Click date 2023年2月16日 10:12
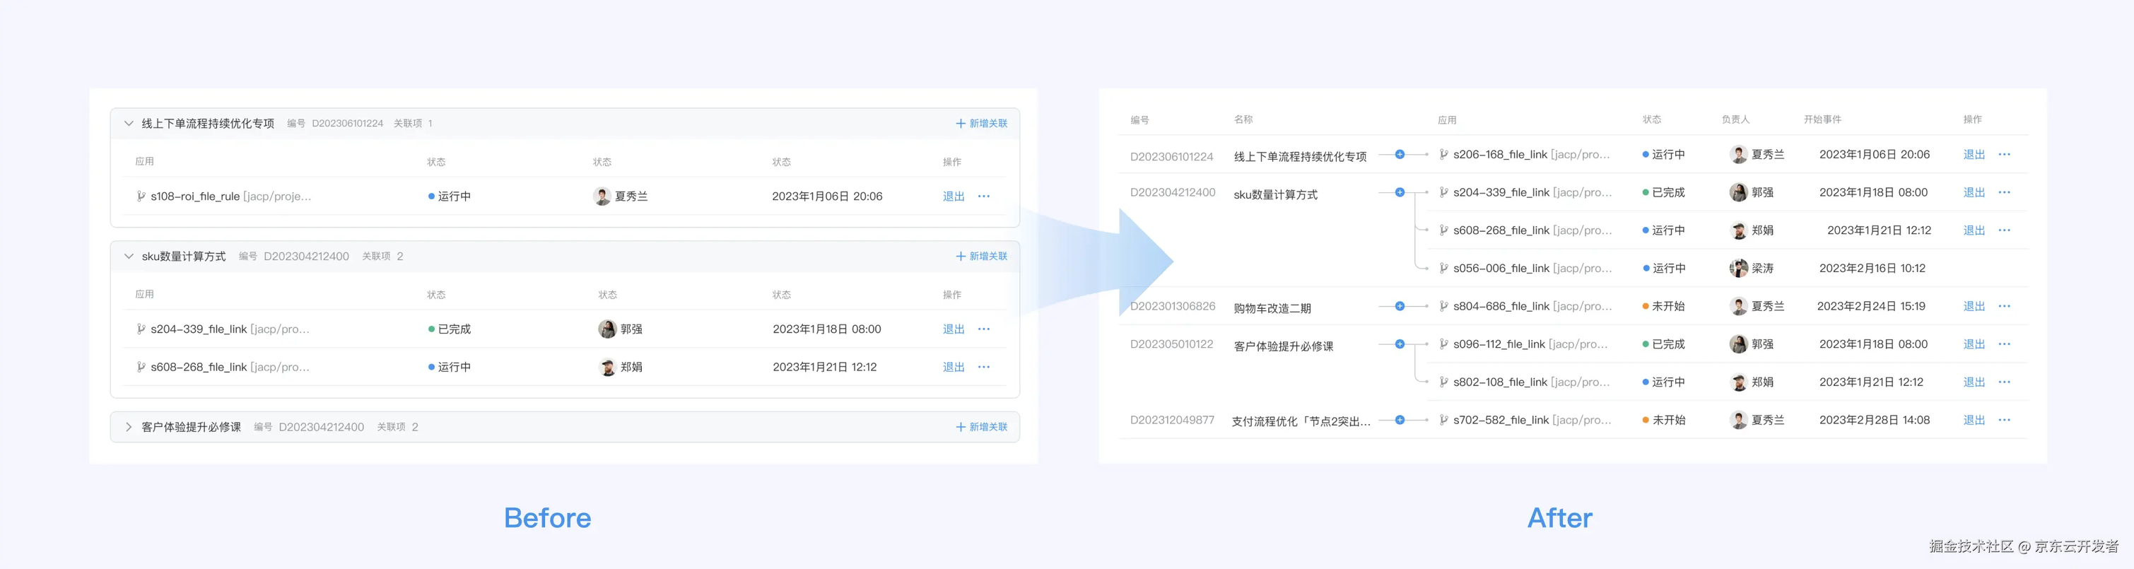The width and height of the screenshot is (2134, 569). click(x=1872, y=267)
